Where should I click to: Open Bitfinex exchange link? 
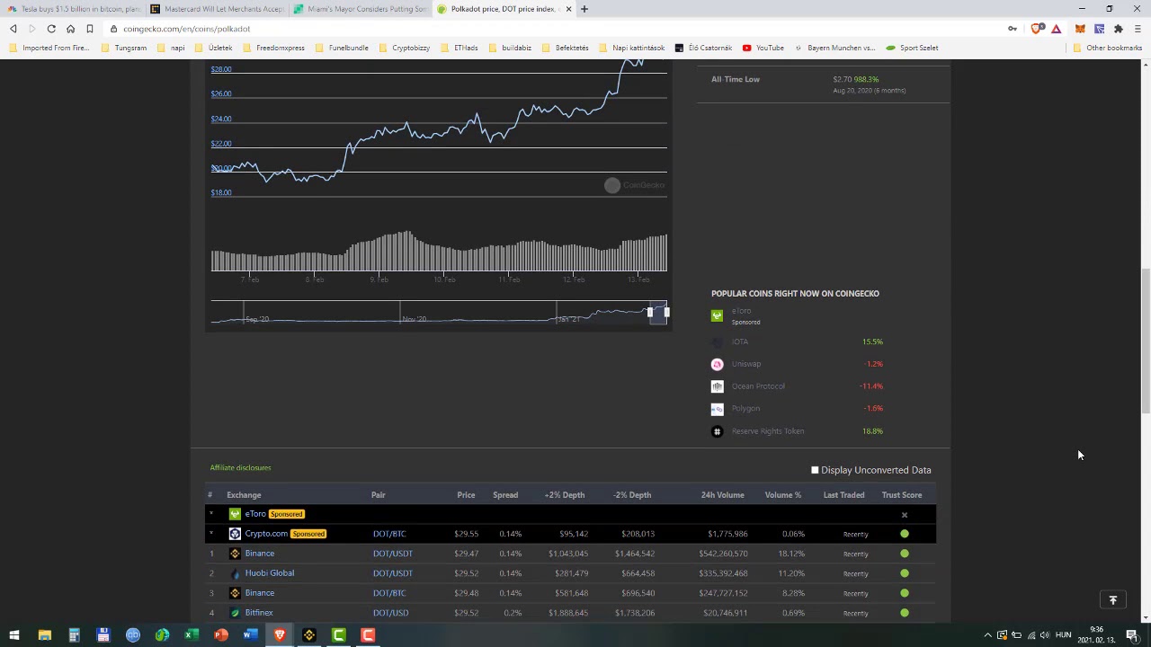[x=259, y=613]
